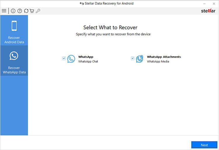
Task: Select Recover WhatsApp Data tab
Action: pos(14,61)
